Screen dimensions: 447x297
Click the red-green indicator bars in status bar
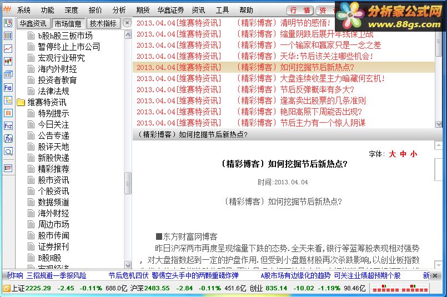click(x=400, y=289)
